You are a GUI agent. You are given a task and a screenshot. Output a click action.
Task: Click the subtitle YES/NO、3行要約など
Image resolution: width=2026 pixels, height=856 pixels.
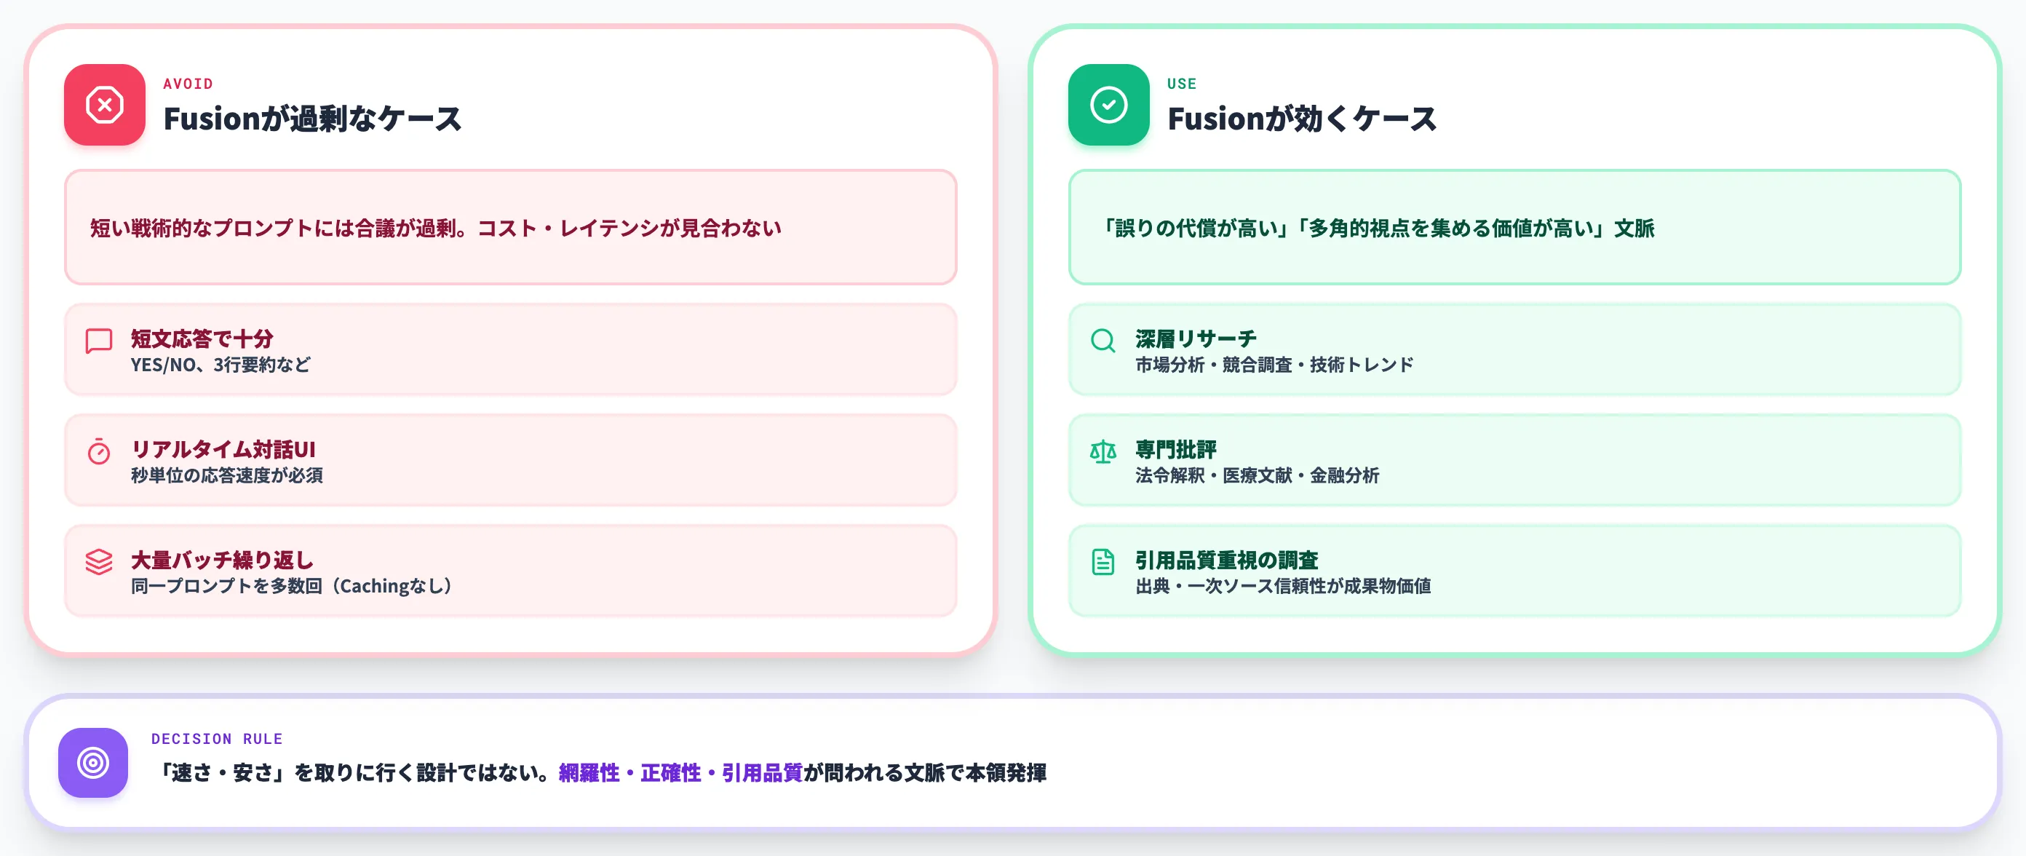pos(221,364)
